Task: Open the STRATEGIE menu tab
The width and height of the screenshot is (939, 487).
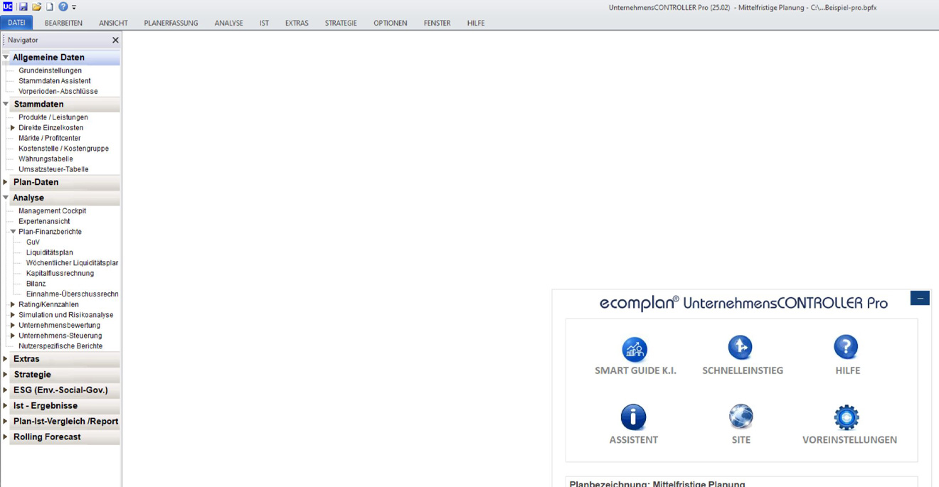Action: tap(341, 23)
